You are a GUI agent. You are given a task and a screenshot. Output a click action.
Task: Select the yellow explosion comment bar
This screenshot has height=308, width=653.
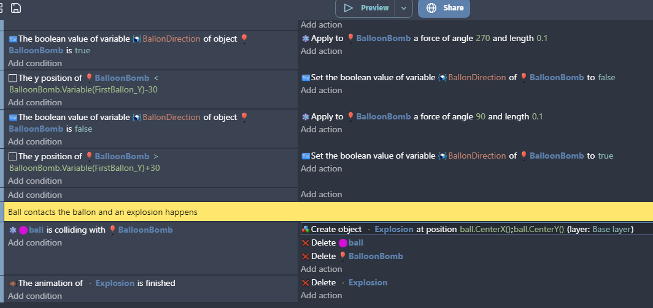click(x=326, y=212)
